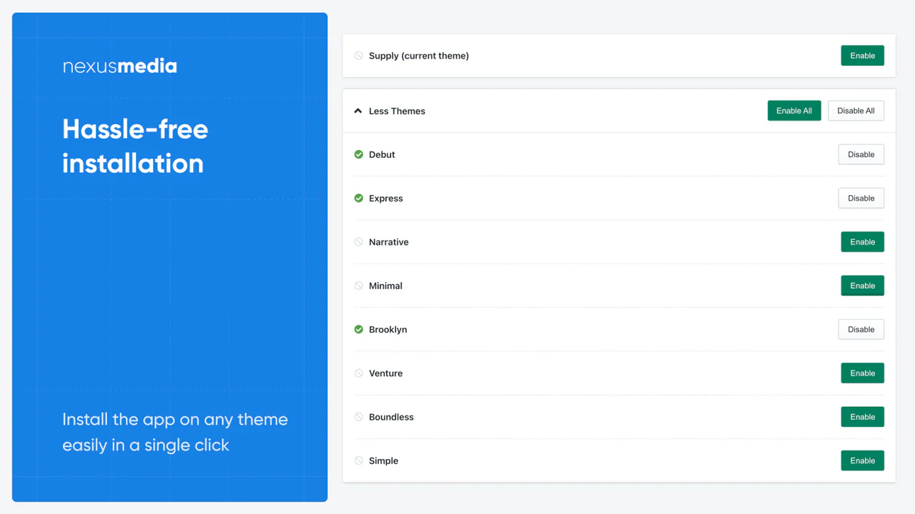Viewport: 915px width, 514px height.
Task: Disable the app on Brooklyn theme
Action: tap(861, 329)
